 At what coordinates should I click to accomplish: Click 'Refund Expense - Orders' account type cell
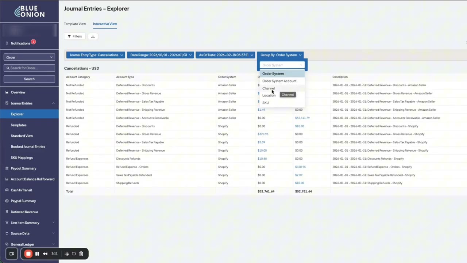pyautogui.click(x=132, y=167)
